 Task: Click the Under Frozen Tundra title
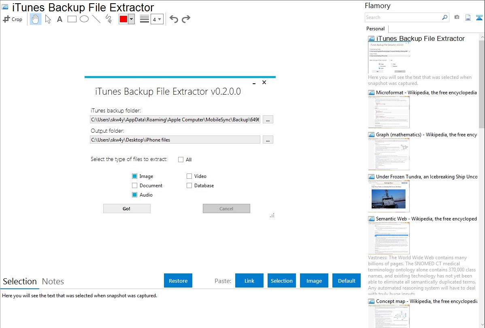(427, 176)
